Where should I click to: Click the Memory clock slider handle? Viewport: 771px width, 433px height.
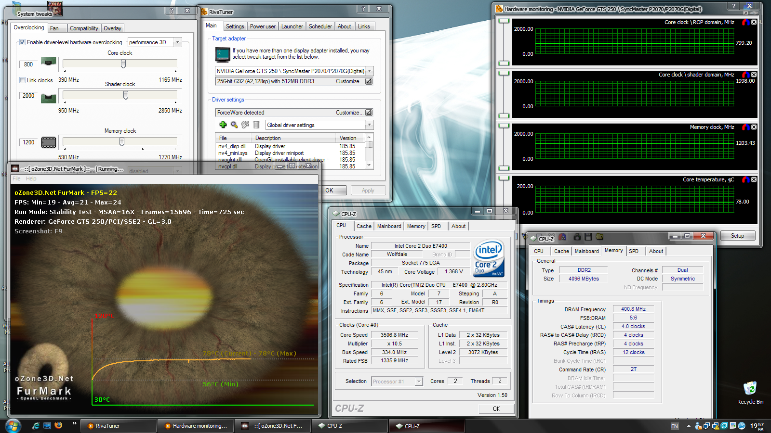122,142
